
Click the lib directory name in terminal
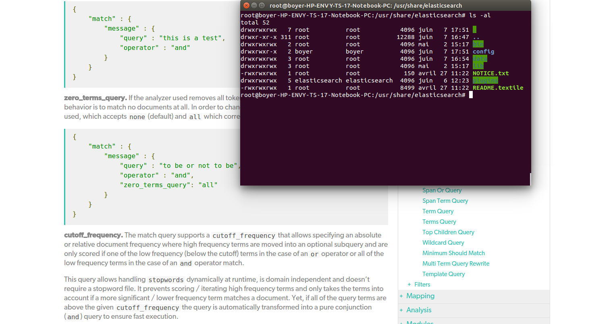pos(478,66)
